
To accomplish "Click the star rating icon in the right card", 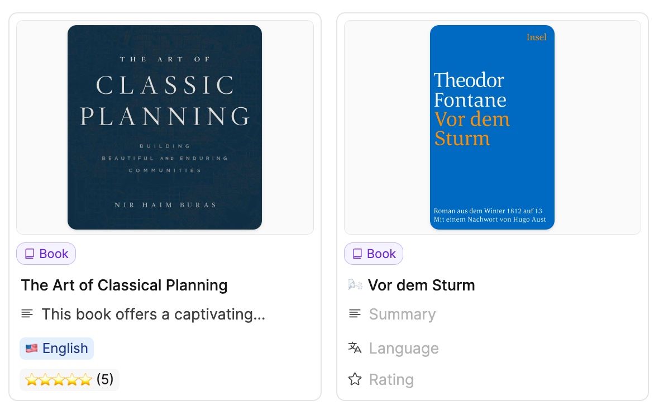I will tap(355, 380).
